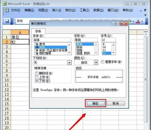Minimize the workbook window in menu bar
The height and width of the screenshot is (130, 151).
point(141,11)
